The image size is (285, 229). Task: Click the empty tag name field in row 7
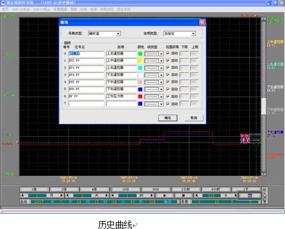(86, 104)
